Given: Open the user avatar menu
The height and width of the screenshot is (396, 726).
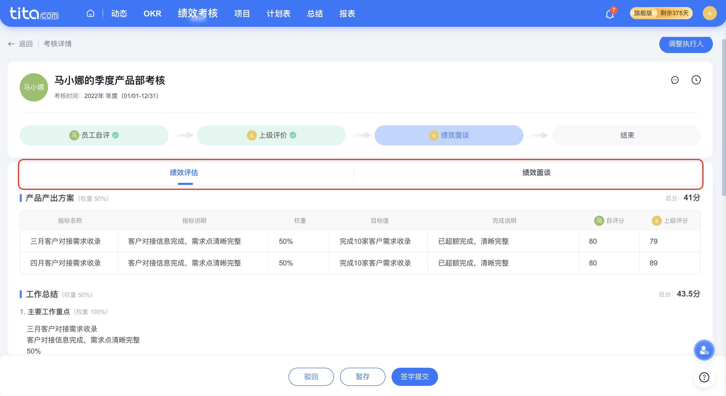Looking at the screenshot, I should click(709, 13).
